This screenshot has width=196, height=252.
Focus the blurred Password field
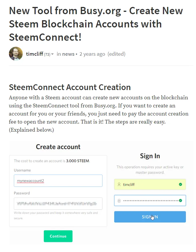(58, 204)
